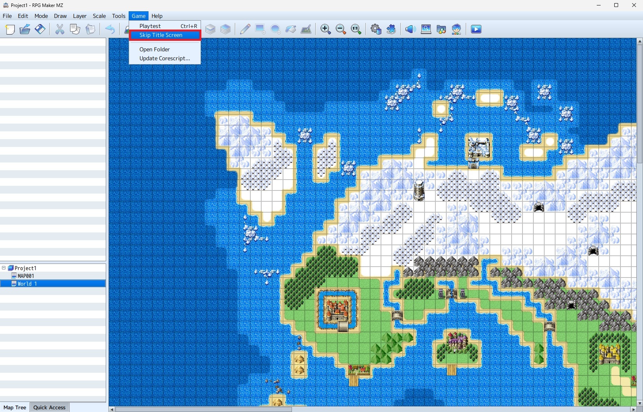
Task: Select the Pencil drawing tool
Action: coord(245,29)
